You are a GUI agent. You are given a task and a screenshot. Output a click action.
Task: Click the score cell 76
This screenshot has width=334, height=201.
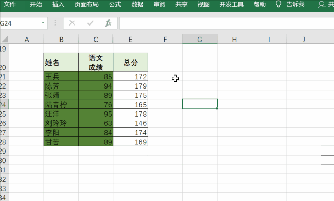[x=96, y=104]
